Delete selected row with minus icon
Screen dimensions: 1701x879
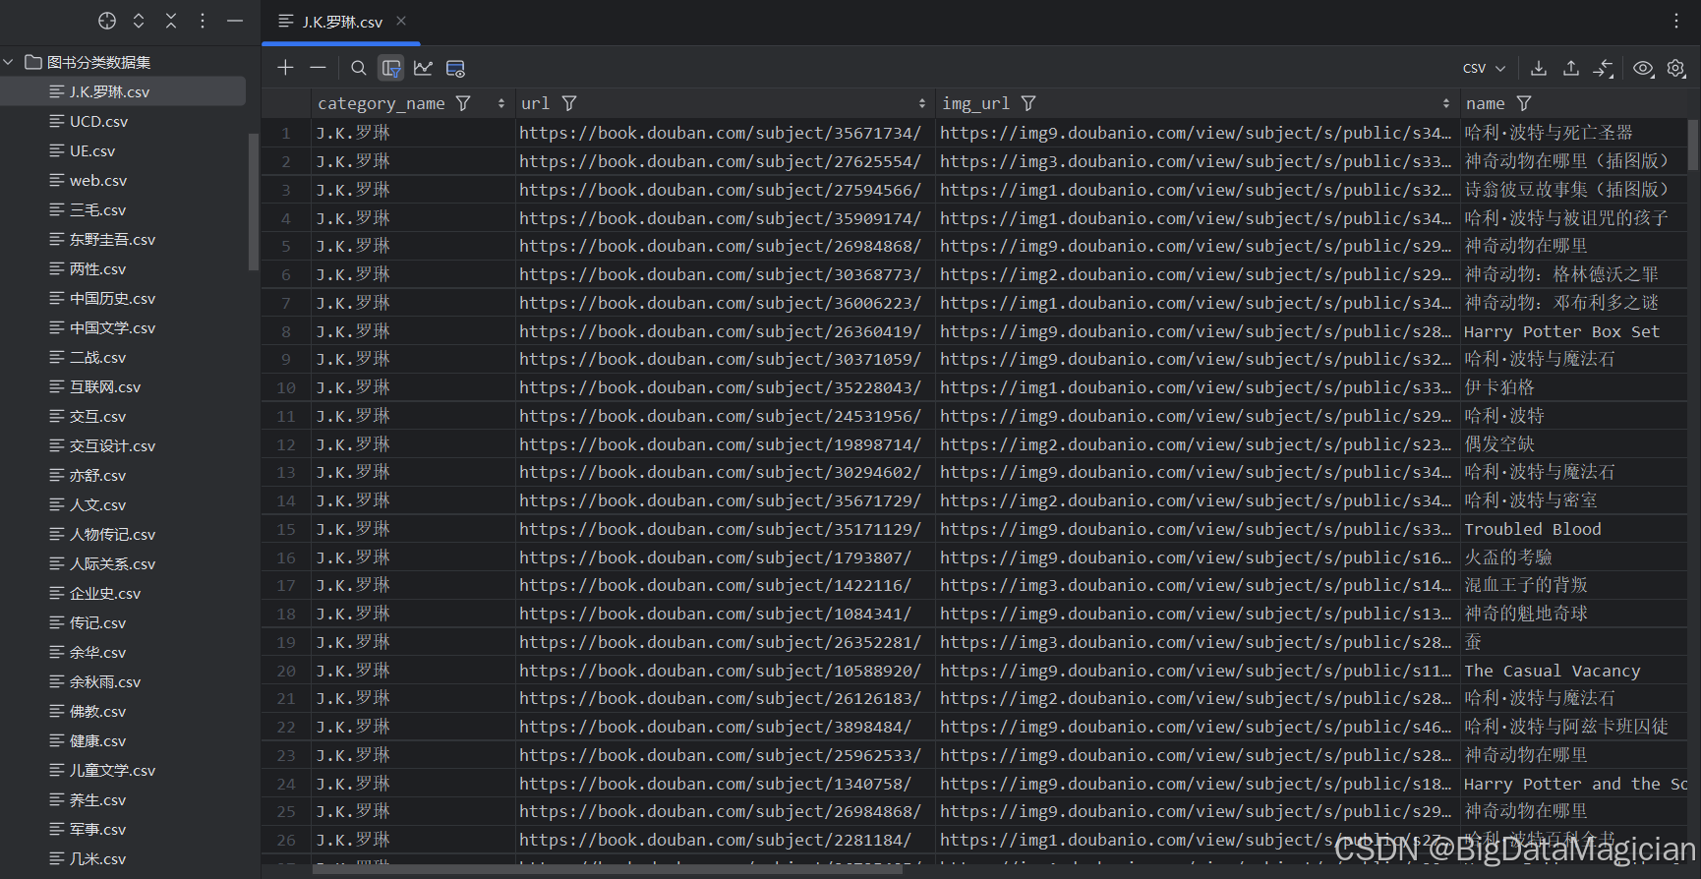(318, 68)
